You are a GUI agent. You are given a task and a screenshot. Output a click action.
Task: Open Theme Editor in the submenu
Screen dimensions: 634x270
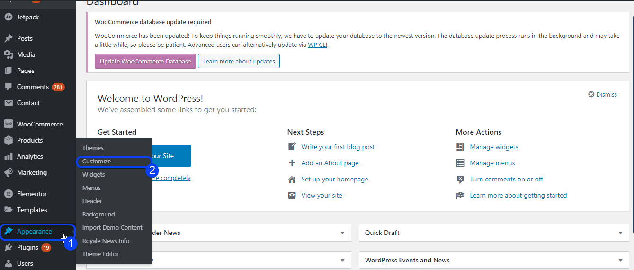(x=100, y=254)
